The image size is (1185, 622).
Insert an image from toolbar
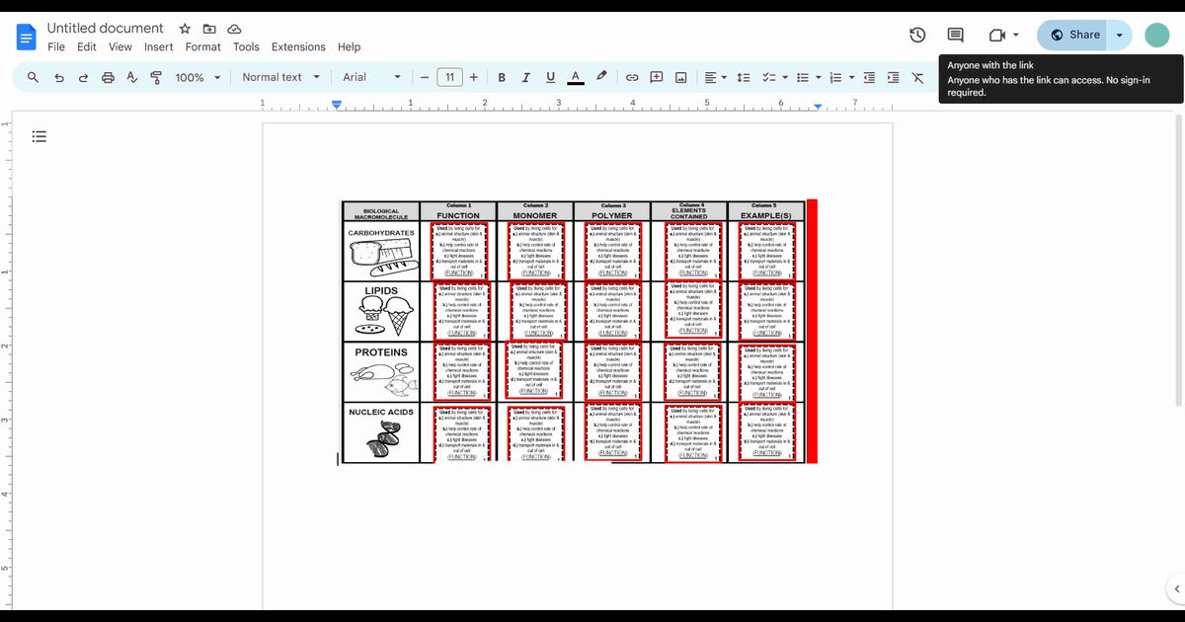tap(681, 77)
